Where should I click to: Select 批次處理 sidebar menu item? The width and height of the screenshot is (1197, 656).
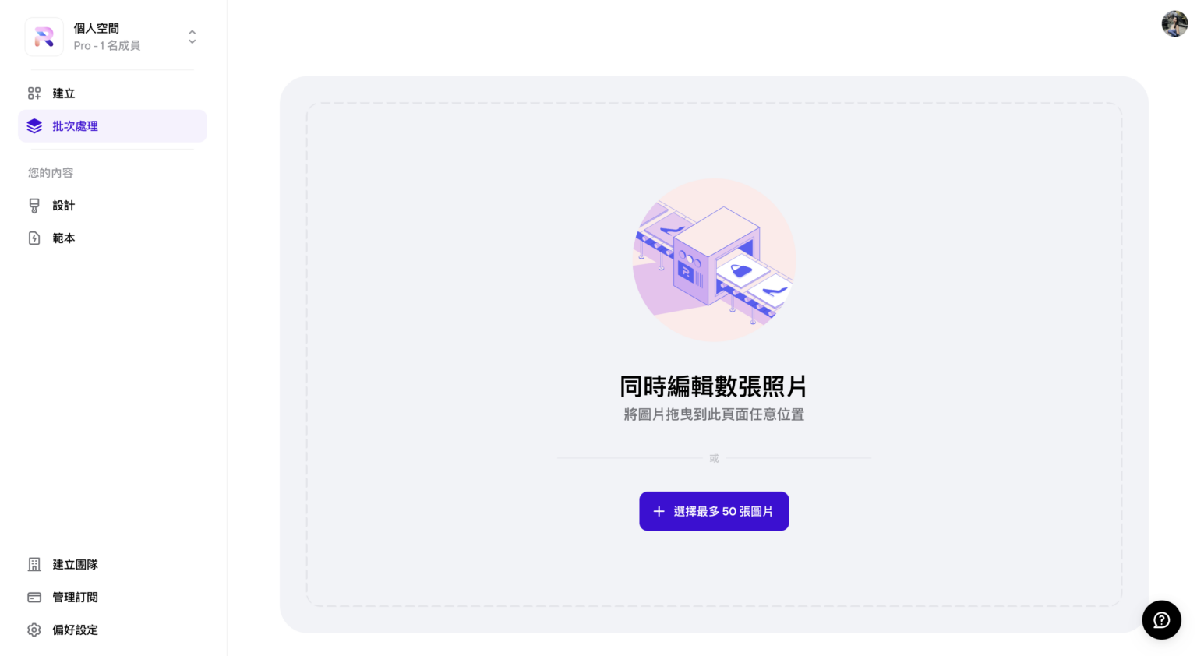112,126
